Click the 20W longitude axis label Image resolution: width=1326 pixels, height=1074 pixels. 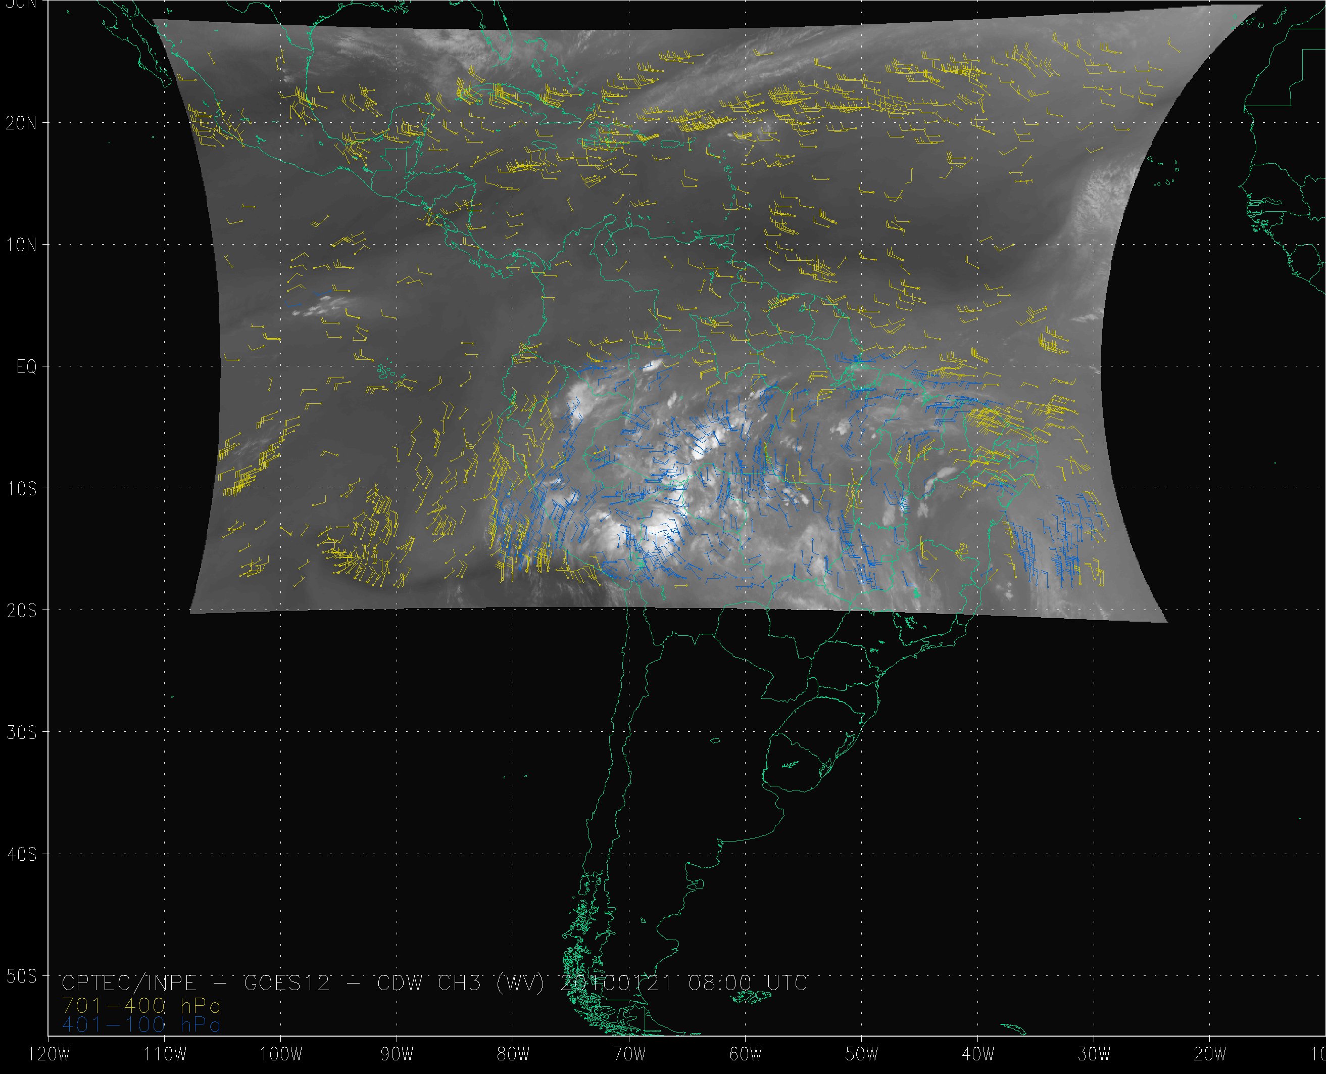(x=1210, y=1054)
